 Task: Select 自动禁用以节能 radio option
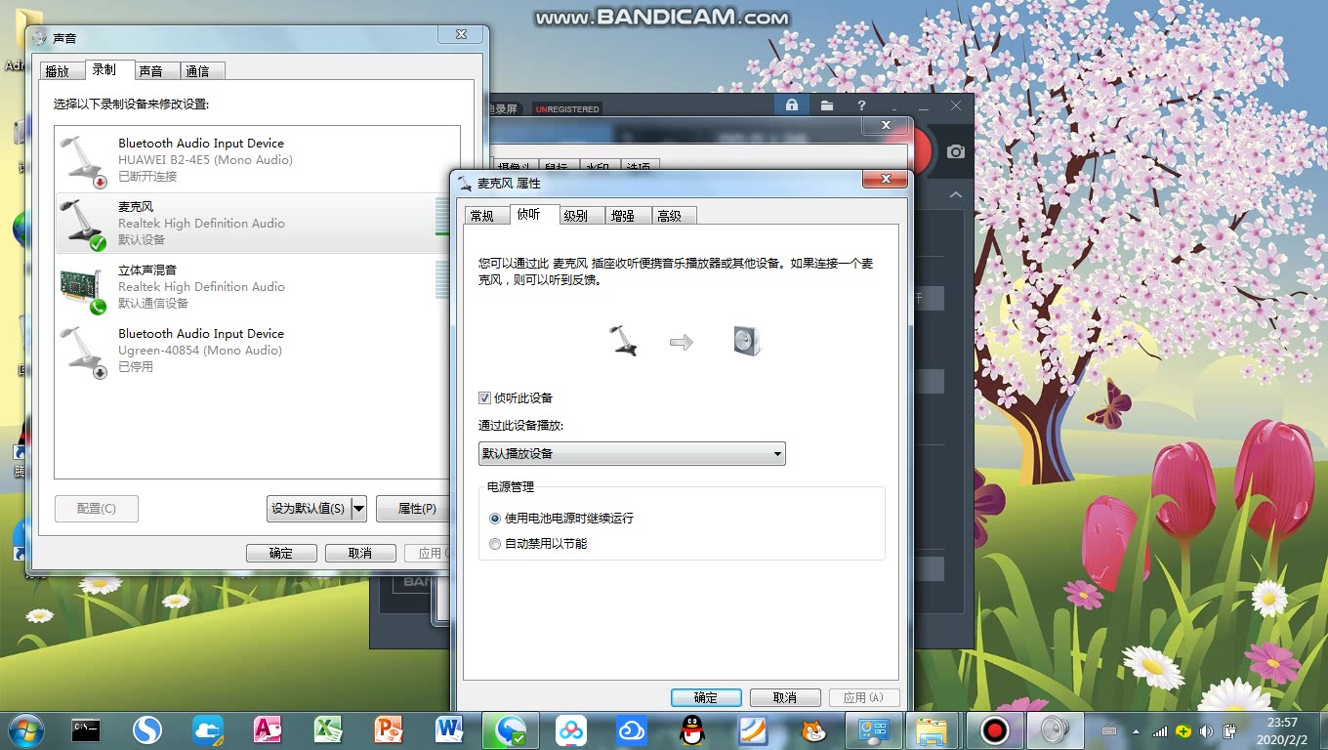[495, 544]
